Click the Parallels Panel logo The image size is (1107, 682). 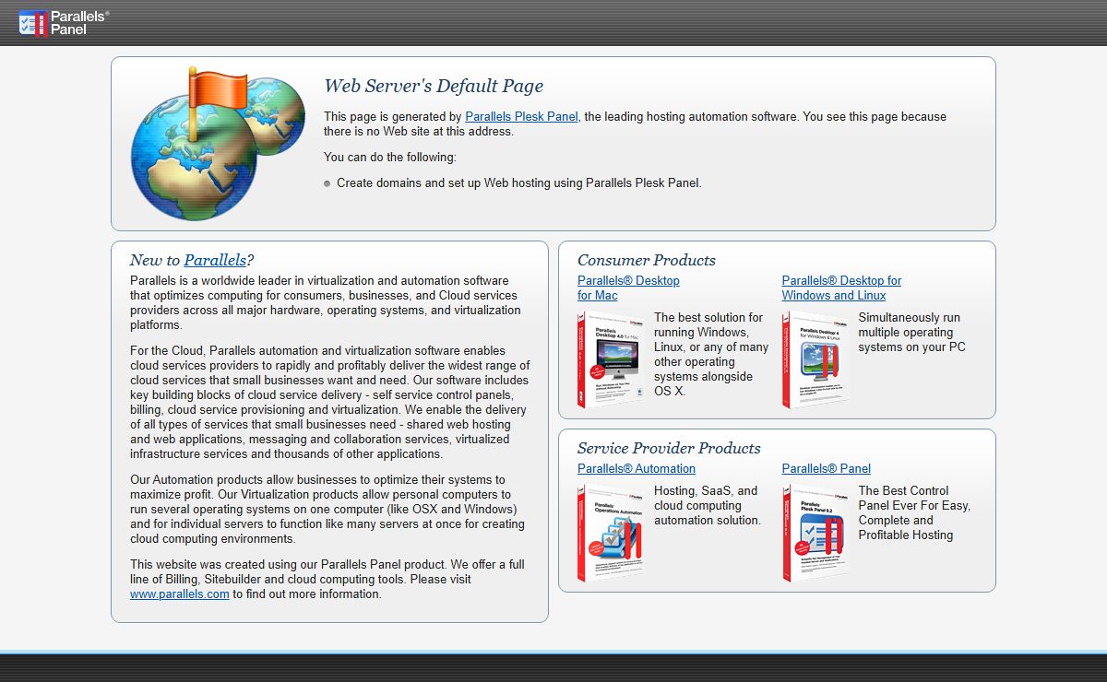[64, 23]
